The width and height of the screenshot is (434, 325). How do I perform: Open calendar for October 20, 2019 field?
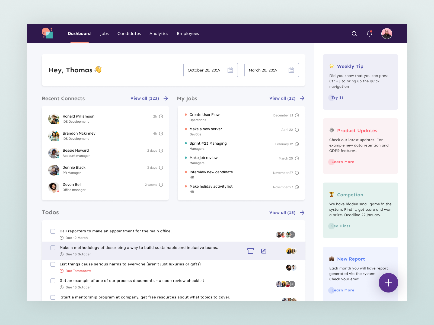pos(230,70)
